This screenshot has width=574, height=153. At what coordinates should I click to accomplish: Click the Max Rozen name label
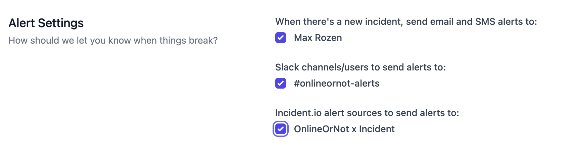318,38
